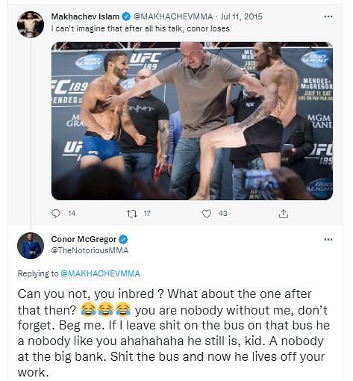Open Makhachev Islam's profile avatar
Image resolution: width=353 pixels, height=381 pixels.
click(31, 25)
